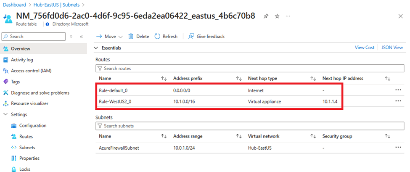Open options for Rule-WestUS2_0 route

point(398,101)
